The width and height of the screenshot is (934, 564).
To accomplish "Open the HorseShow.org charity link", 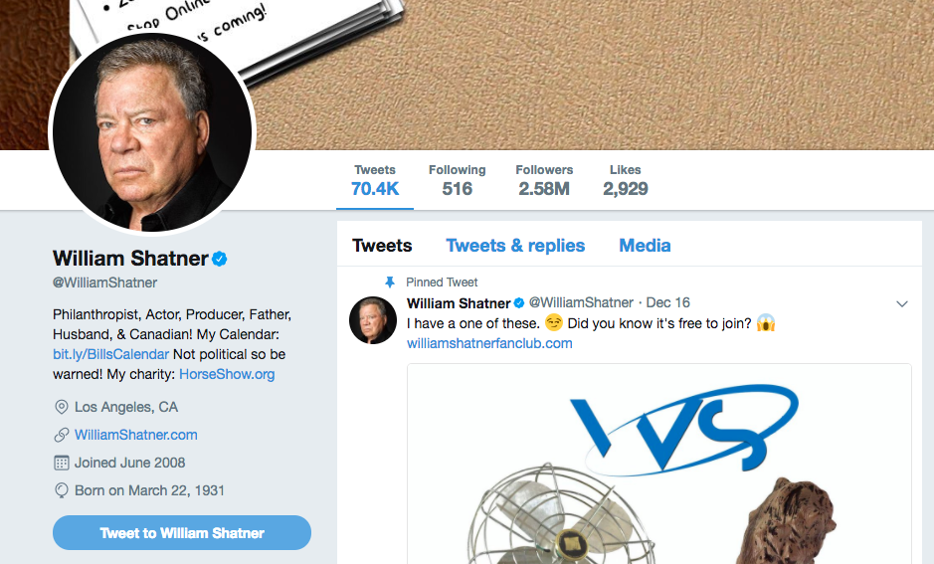I will 227,374.
